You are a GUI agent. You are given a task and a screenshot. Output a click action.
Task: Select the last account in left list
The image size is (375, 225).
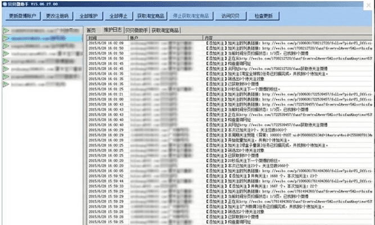tap(43, 84)
